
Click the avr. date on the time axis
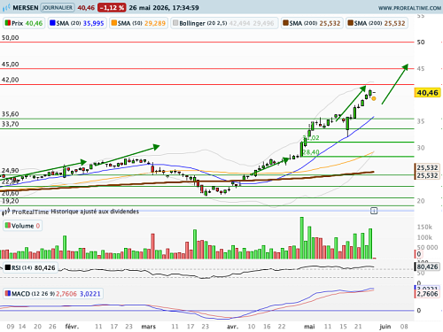[232, 327]
